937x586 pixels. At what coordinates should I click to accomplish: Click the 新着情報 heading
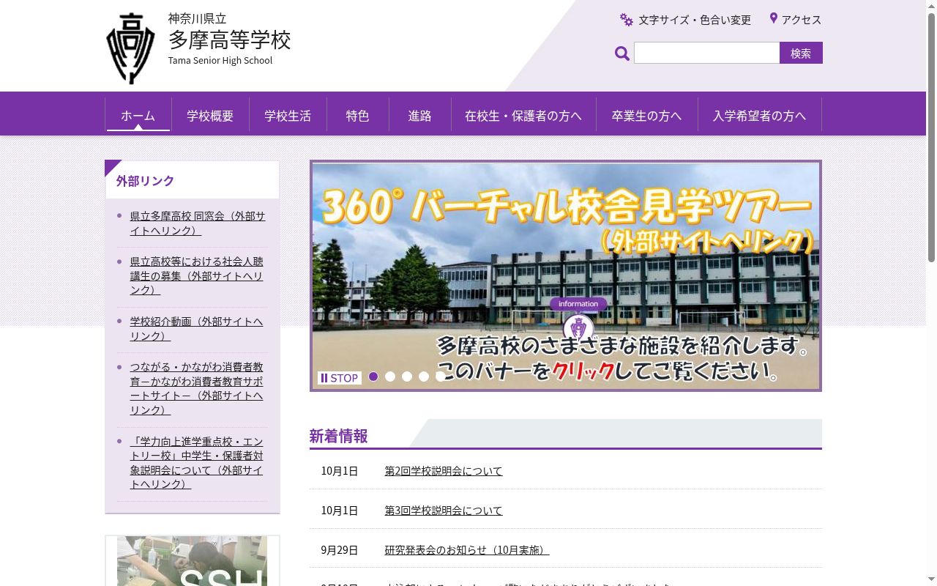click(x=338, y=436)
